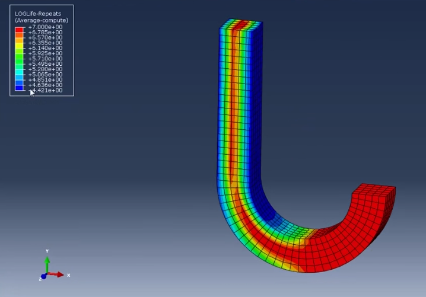Select the +6.785e+00 legend value

pyautogui.click(x=45, y=32)
